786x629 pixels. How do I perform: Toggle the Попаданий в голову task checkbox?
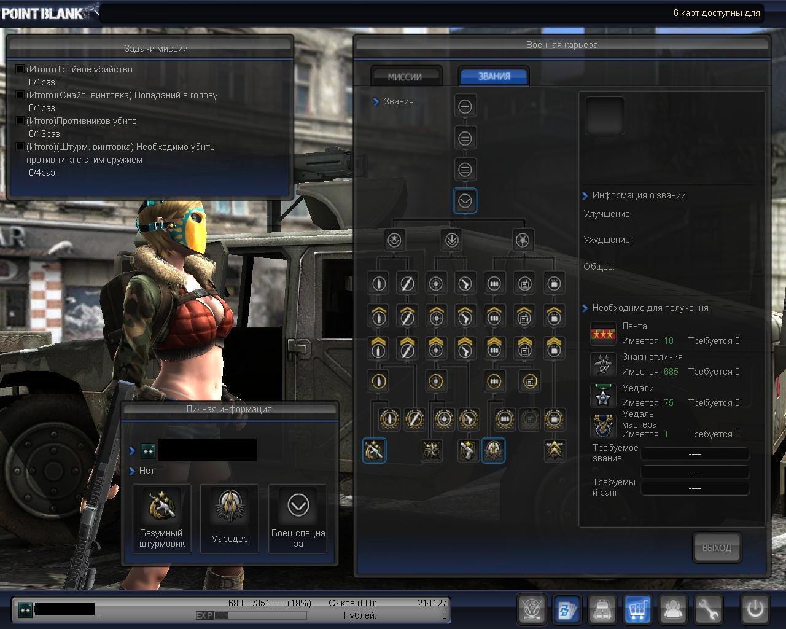coord(20,95)
